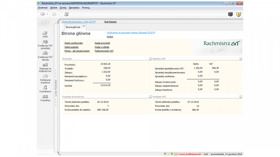Screen dimensions: 280x157
Task: Click Dodaj przychód link
Action: pyautogui.click(x=102, y=43)
